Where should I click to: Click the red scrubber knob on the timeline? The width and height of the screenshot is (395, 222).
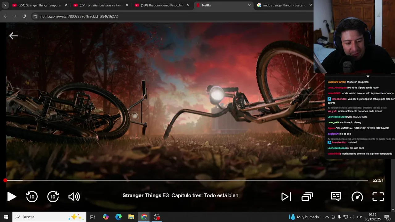[x=5, y=180]
